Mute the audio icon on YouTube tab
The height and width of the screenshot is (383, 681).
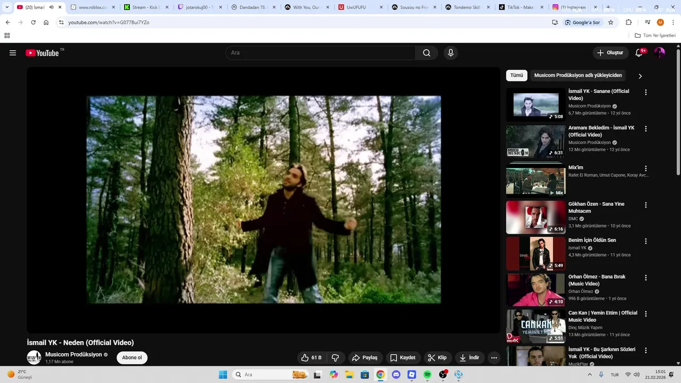point(52,7)
